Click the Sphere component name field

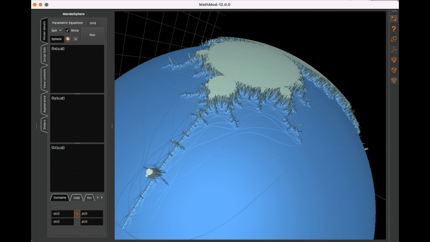(57, 39)
